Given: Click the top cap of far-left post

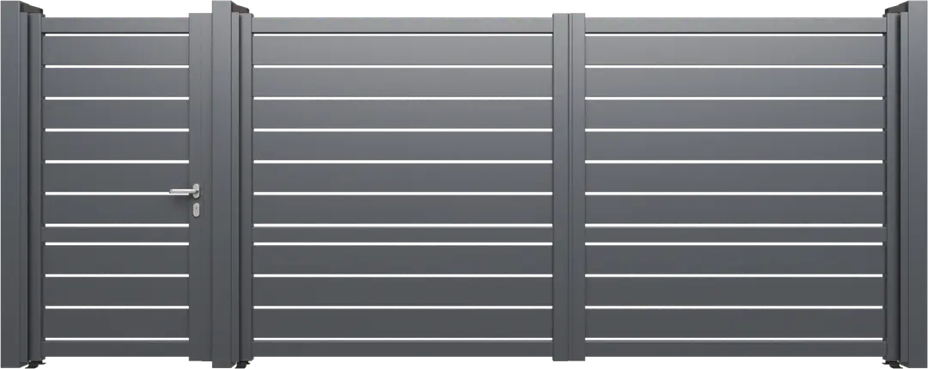Looking at the screenshot, I should tap(17, 9).
